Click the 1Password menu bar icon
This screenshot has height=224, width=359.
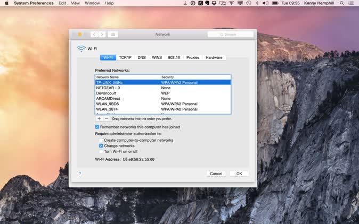tap(193, 3)
